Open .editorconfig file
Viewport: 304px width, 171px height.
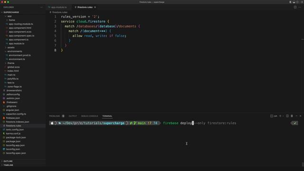tap(13, 94)
